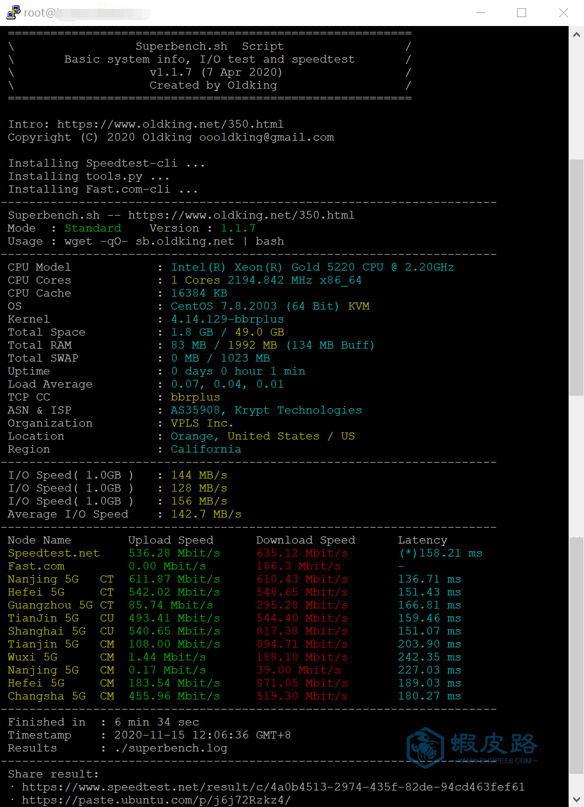Click the CPU Cache value '16384 KB'
This screenshot has height=807, width=584.
[x=199, y=293]
